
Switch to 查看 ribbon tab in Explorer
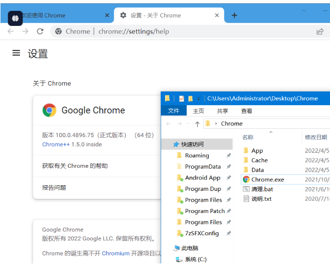pos(247,111)
